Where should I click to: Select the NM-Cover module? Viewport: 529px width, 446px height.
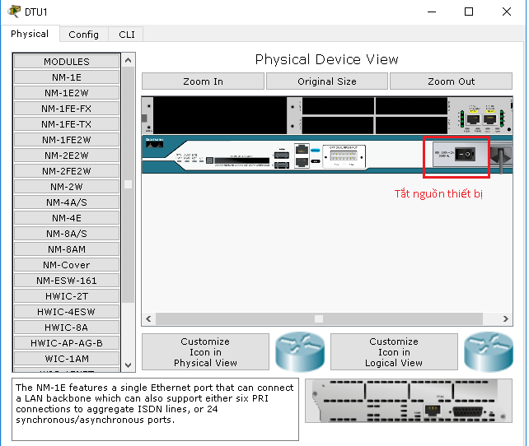(67, 265)
